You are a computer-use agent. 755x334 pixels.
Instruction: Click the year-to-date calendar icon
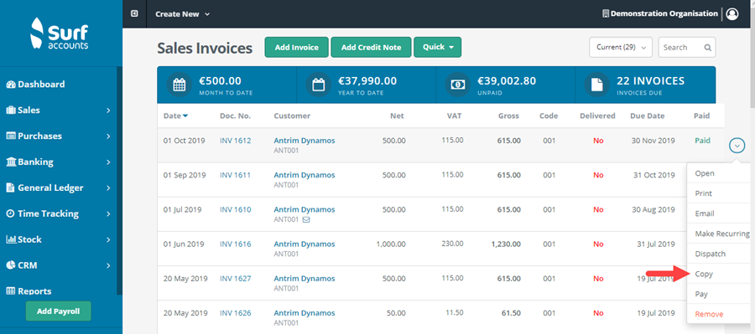pyautogui.click(x=318, y=85)
